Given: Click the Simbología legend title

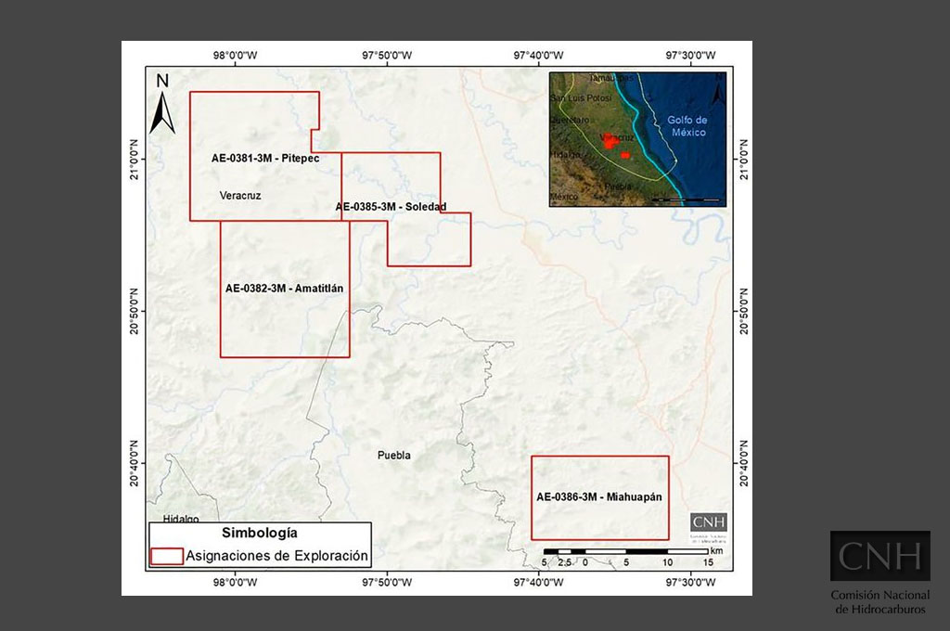Looking at the screenshot, I should coord(260,533).
